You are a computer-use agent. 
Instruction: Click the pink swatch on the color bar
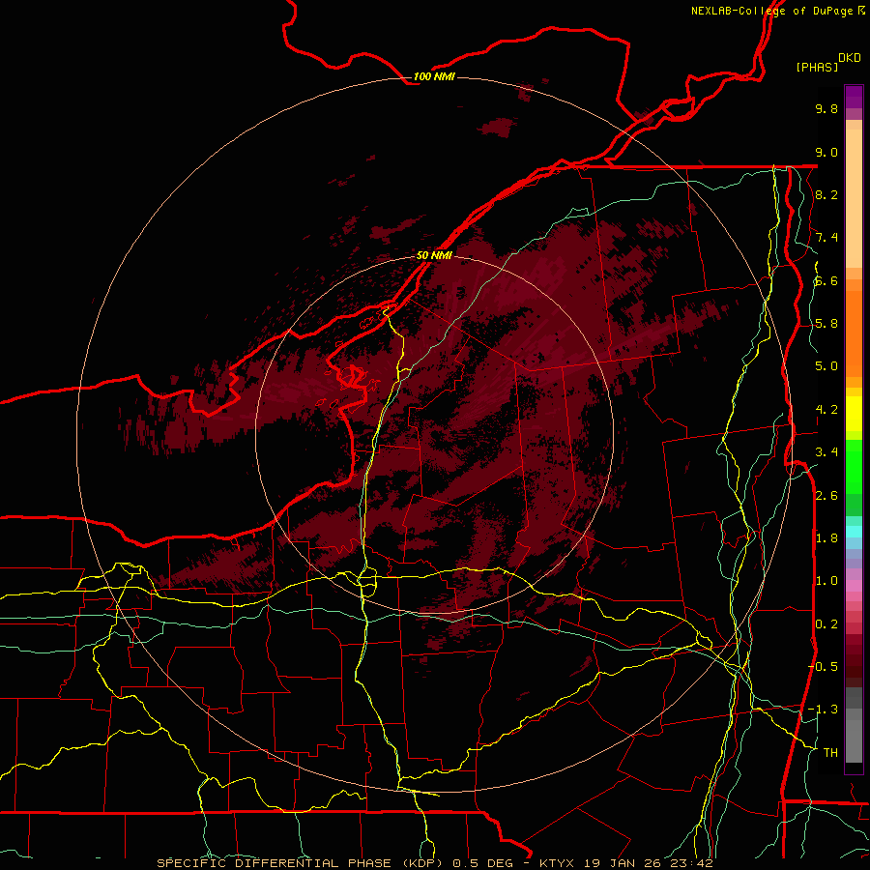(854, 586)
